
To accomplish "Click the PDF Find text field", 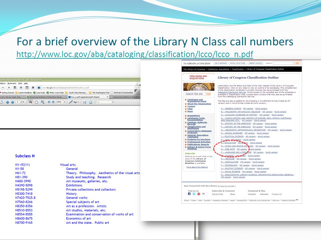I will pyautogui.click(x=103, y=102).
